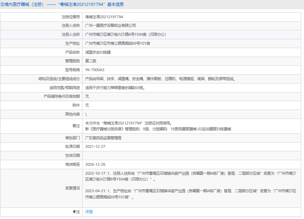Click the 结构及组成 composition description text
Screen dimensions: 304x219
[160, 79]
